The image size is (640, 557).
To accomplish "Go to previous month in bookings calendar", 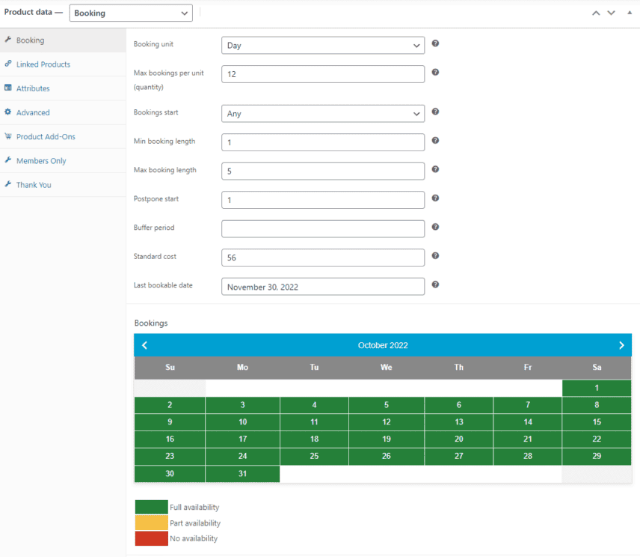I will (144, 345).
